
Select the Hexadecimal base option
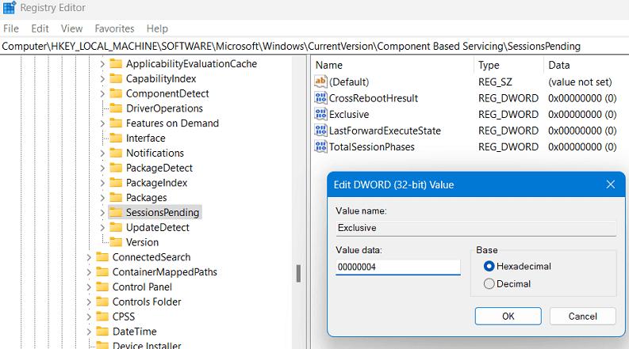click(489, 266)
